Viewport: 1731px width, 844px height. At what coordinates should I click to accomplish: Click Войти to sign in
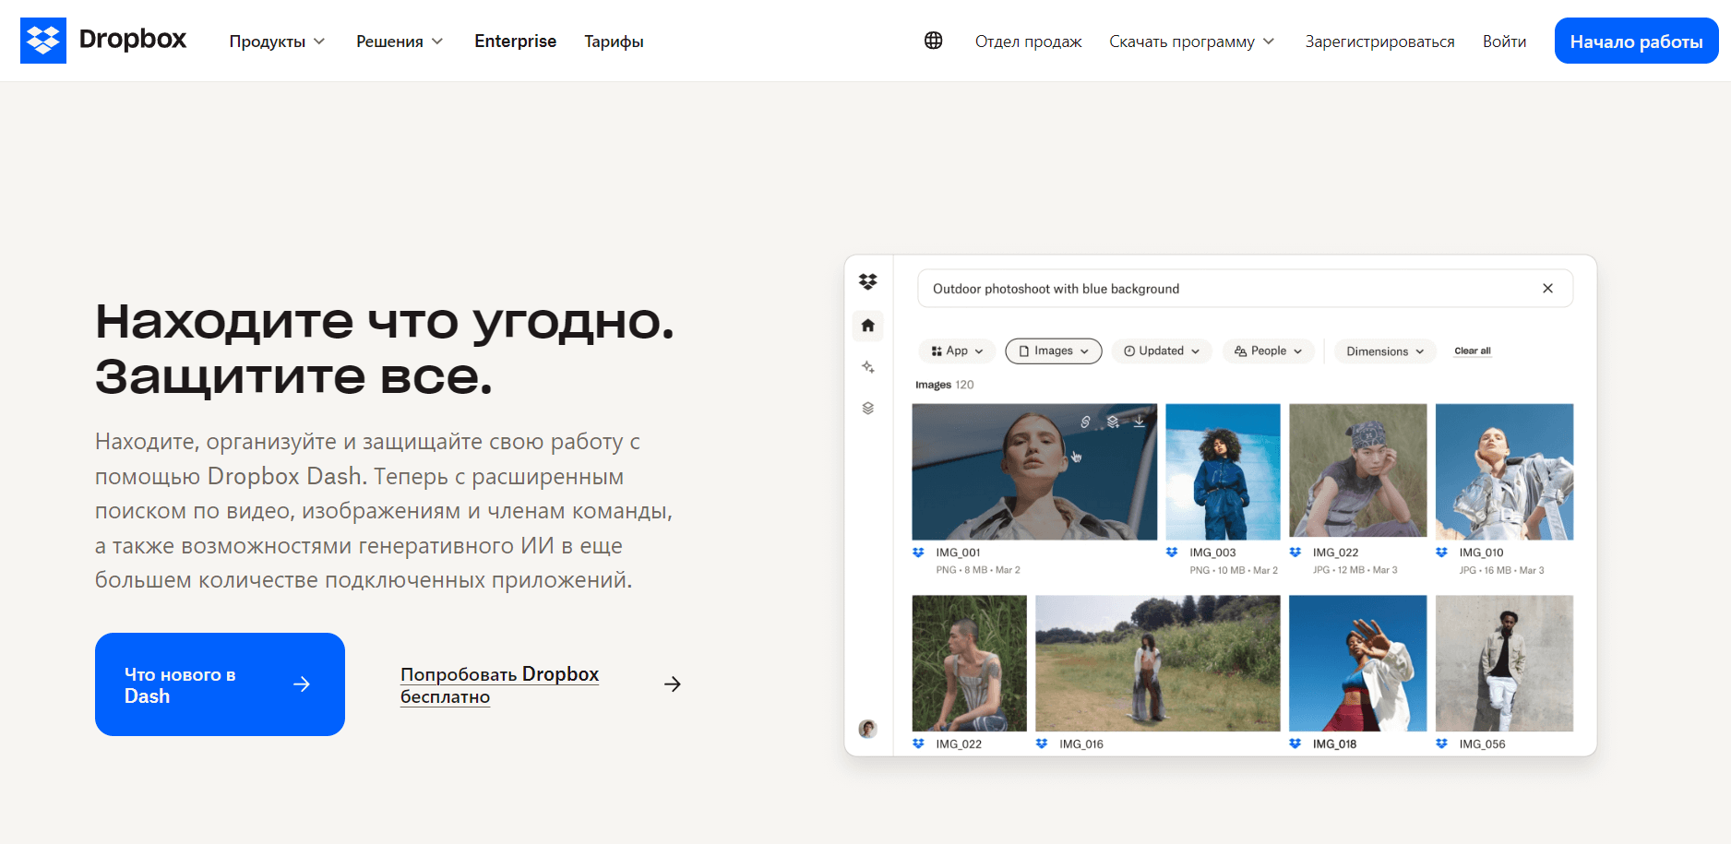1504,42
